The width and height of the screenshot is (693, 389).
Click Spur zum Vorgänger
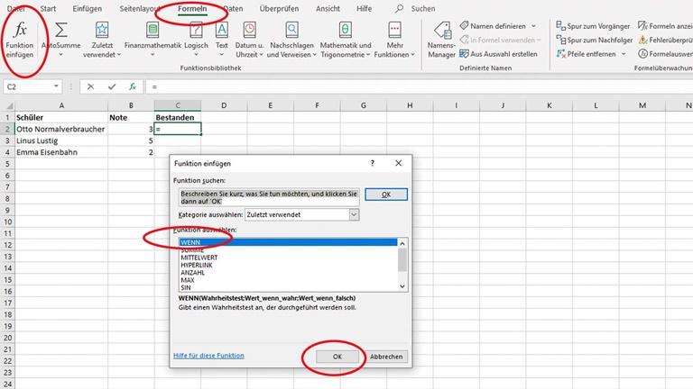[593, 26]
